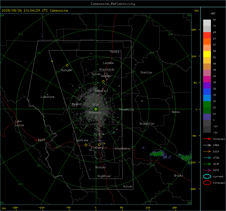Image resolution: width=226 pixels, height=211 pixels.
Task: Click the Ponoka label
Action: (115, 52)
